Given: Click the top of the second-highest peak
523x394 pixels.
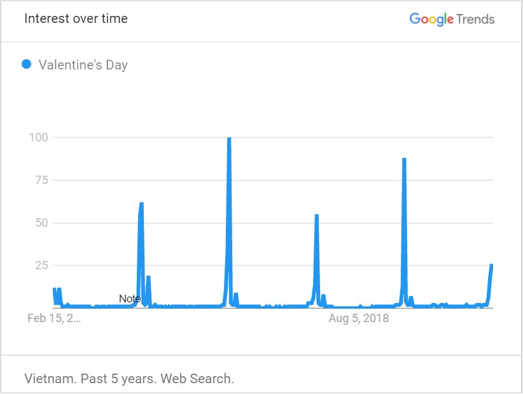Looking at the screenshot, I should click(x=404, y=159).
